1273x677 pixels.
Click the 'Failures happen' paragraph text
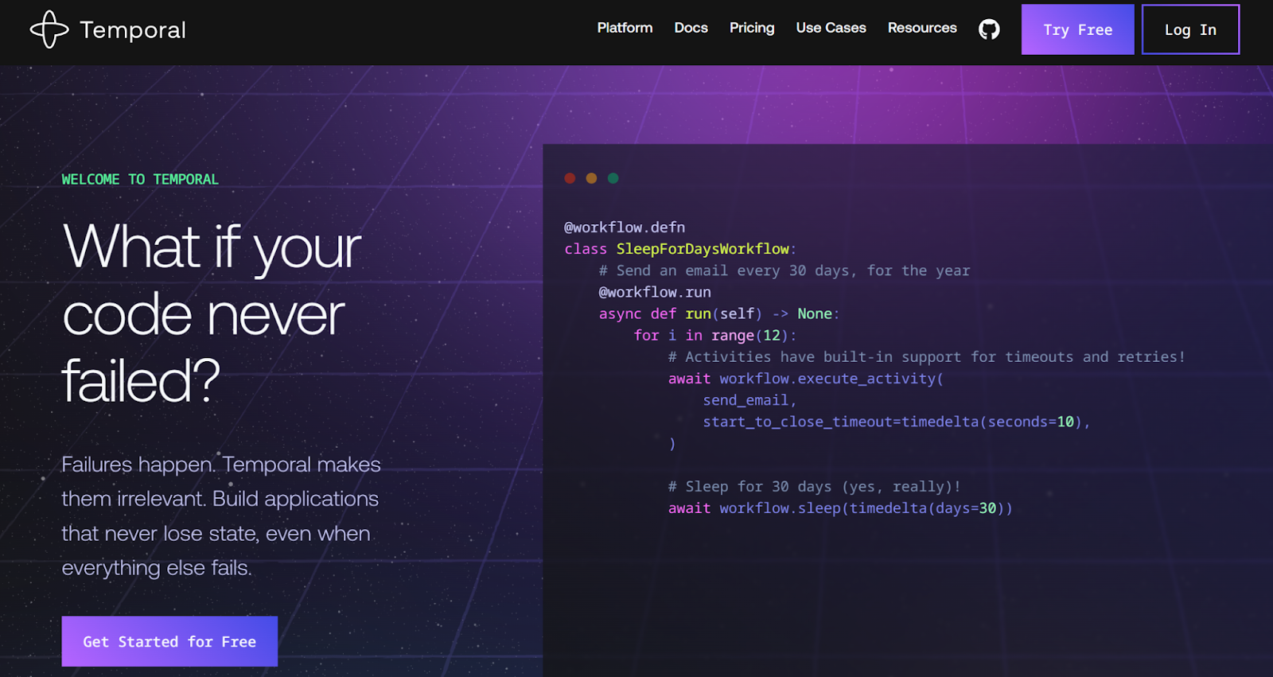pos(221,516)
